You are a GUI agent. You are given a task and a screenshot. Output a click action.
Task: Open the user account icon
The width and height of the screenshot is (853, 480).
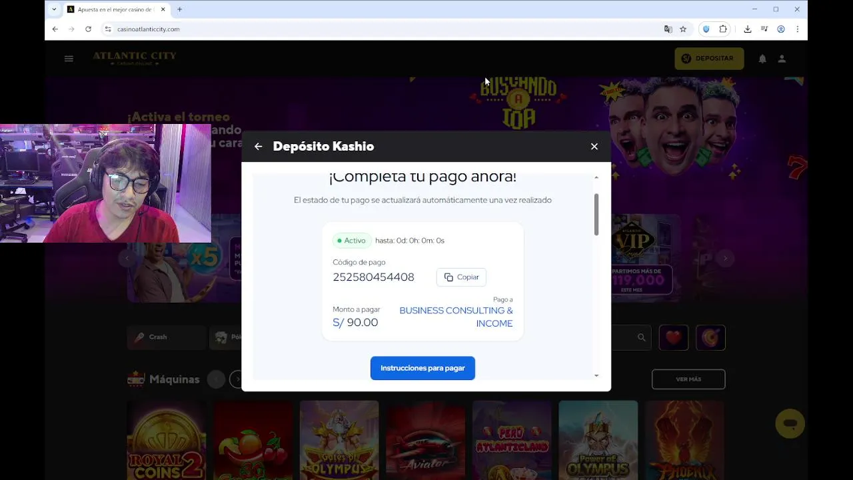(782, 59)
